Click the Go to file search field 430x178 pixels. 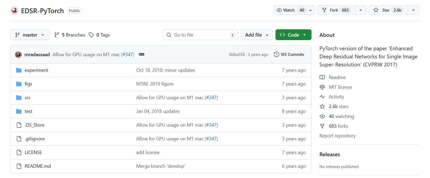(x=200, y=35)
